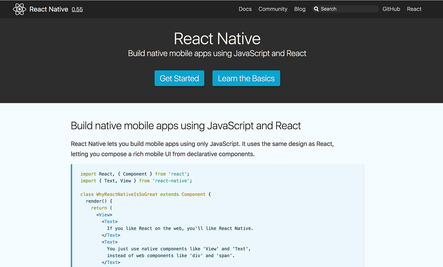Open the Docs page from the navigation bar
This screenshot has width=443, height=267.
coord(245,9)
